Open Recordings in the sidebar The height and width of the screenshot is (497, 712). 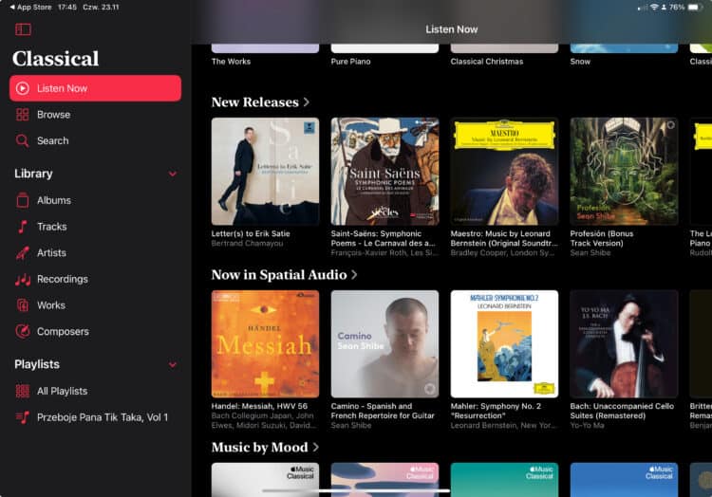pyautogui.click(x=95, y=280)
